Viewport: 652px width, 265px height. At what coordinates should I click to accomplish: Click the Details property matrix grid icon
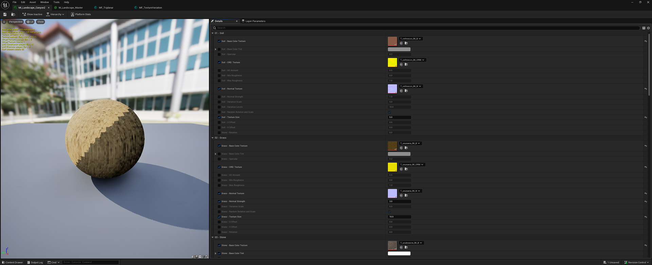coord(644,28)
